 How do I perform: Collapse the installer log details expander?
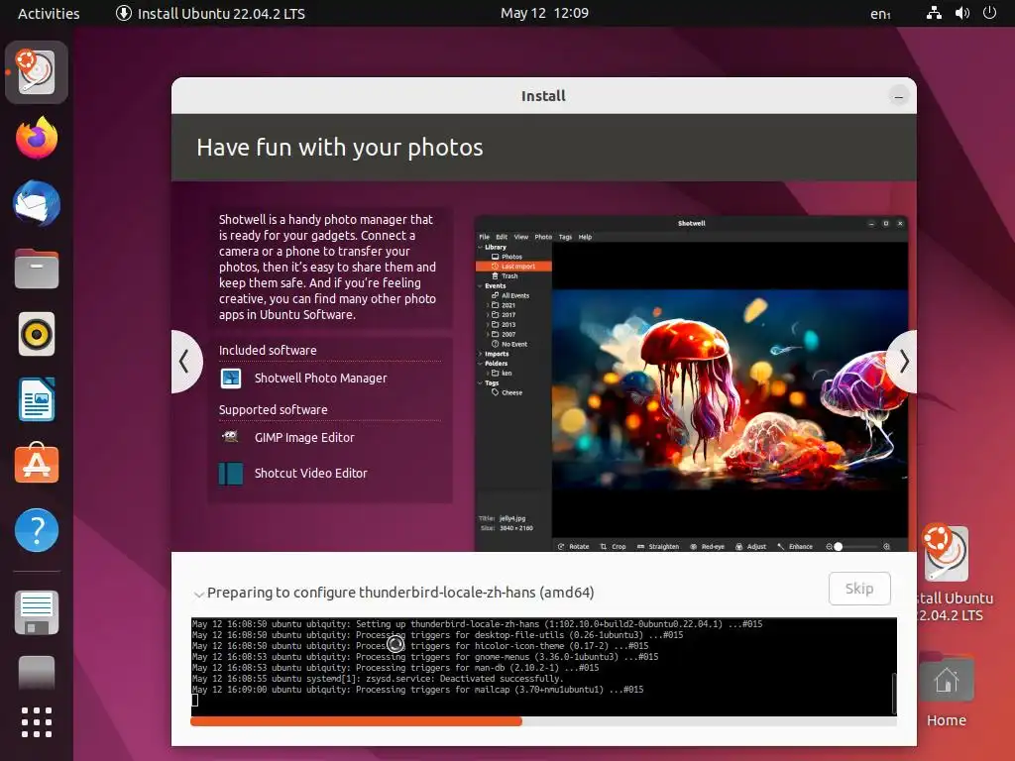coord(198,594)
